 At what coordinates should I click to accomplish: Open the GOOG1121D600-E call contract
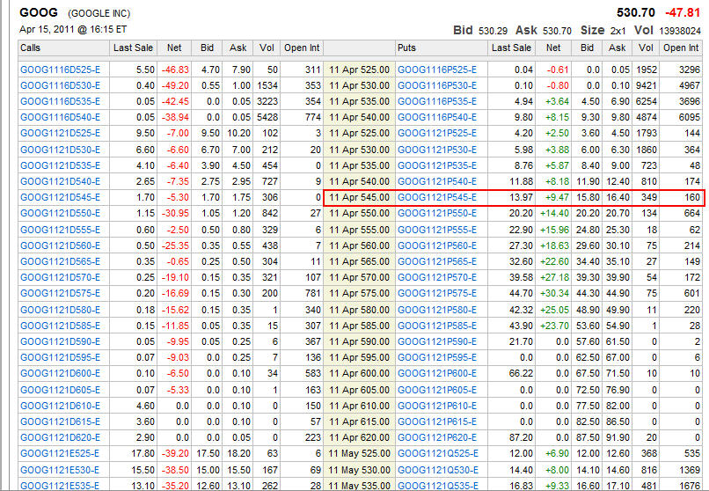(x=60, y=373)
